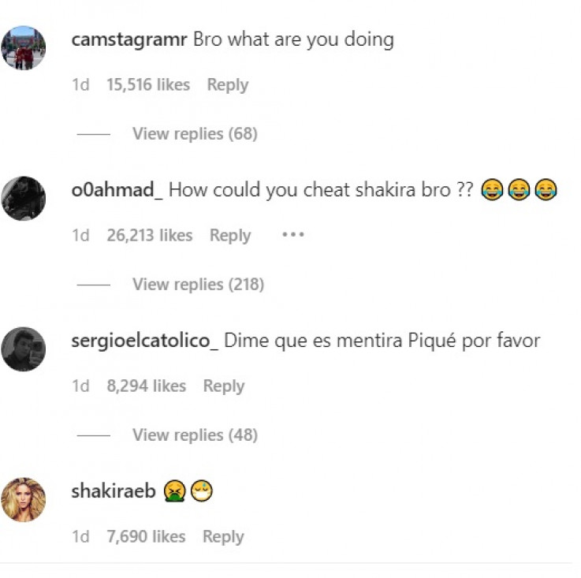Expand View replies (218)
This screenshot has height=578, width=581.
pos(198,284)
